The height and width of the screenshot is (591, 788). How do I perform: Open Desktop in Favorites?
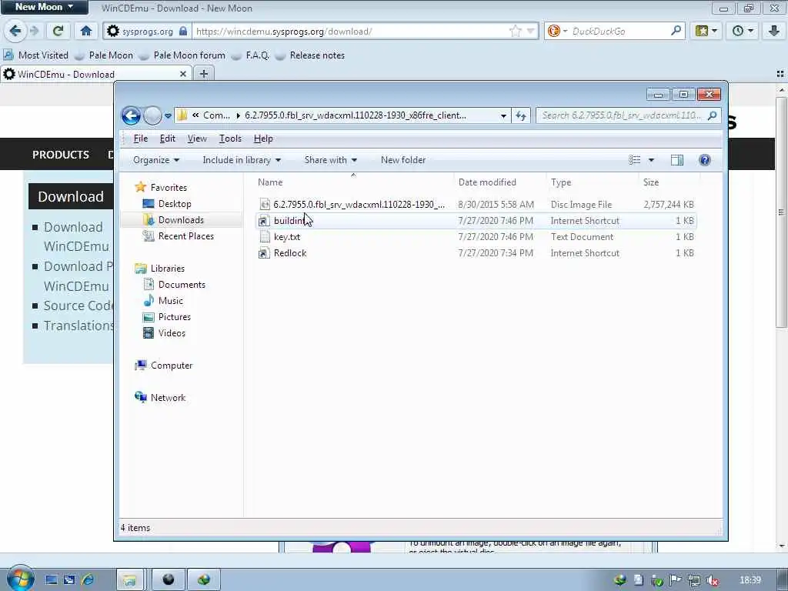coord(175,203)
